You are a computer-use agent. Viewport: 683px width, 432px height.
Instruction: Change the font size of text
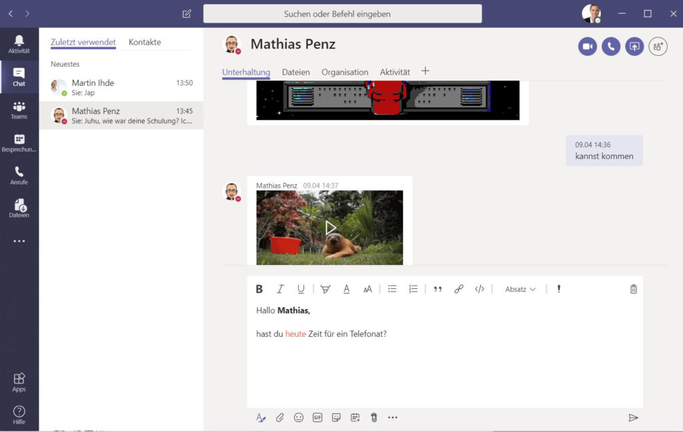[x=368, y=289]
